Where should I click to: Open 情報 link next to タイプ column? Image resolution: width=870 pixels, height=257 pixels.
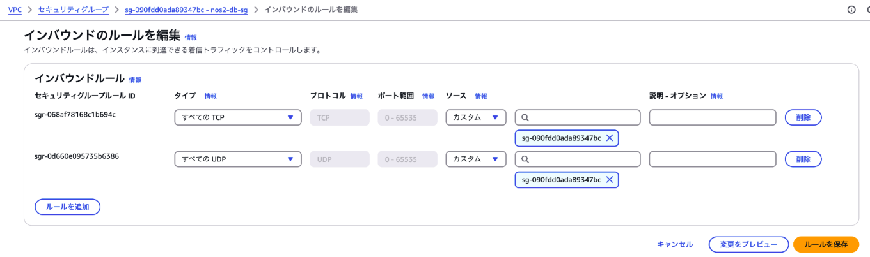click(x=210, y=96)
